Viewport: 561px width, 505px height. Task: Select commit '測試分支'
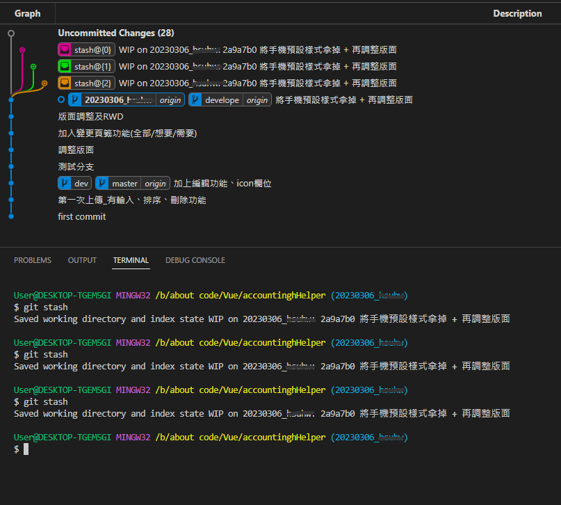[76, 166]
